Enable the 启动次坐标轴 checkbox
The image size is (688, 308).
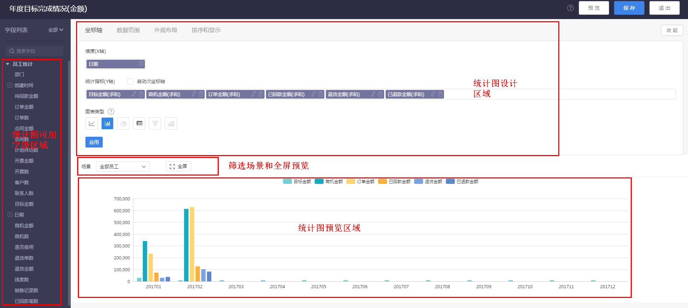(x=130, y=82)
